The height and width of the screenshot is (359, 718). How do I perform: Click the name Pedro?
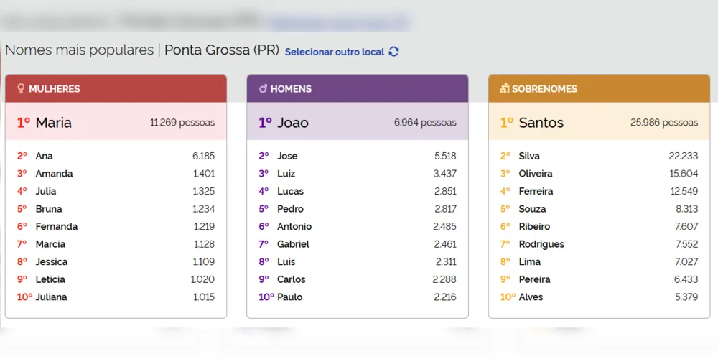pos(290,209)
